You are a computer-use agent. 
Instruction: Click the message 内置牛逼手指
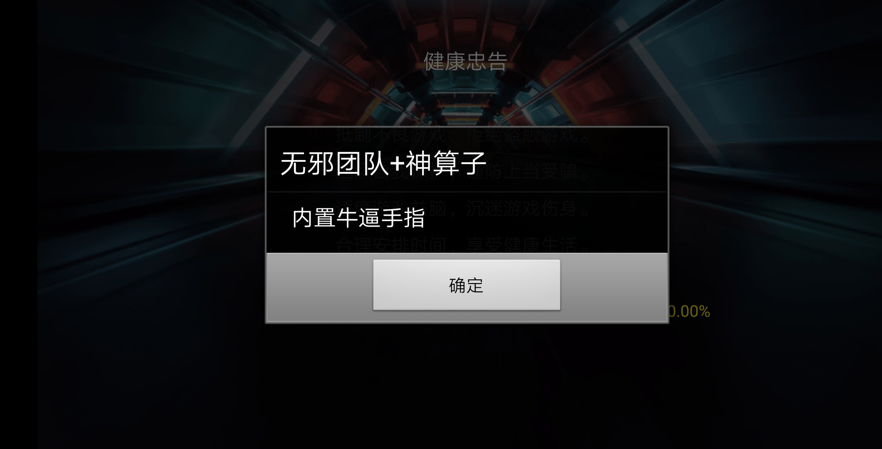tap(358, 218)
